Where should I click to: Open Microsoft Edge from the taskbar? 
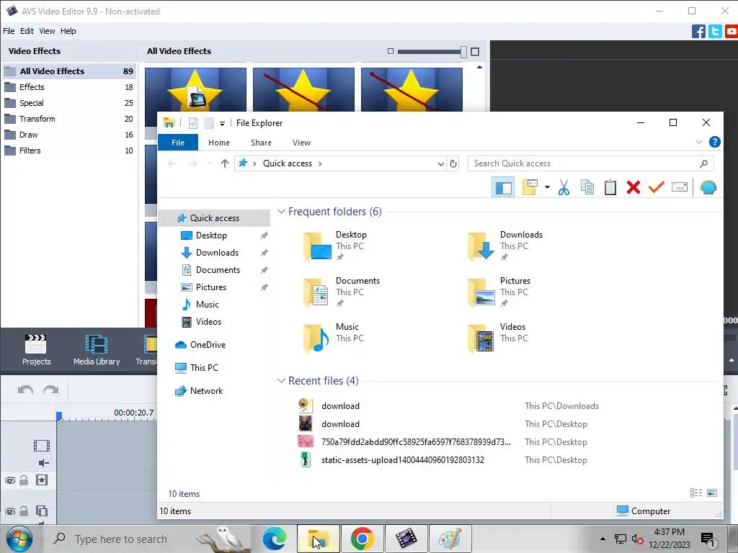(x=275, y=539)
